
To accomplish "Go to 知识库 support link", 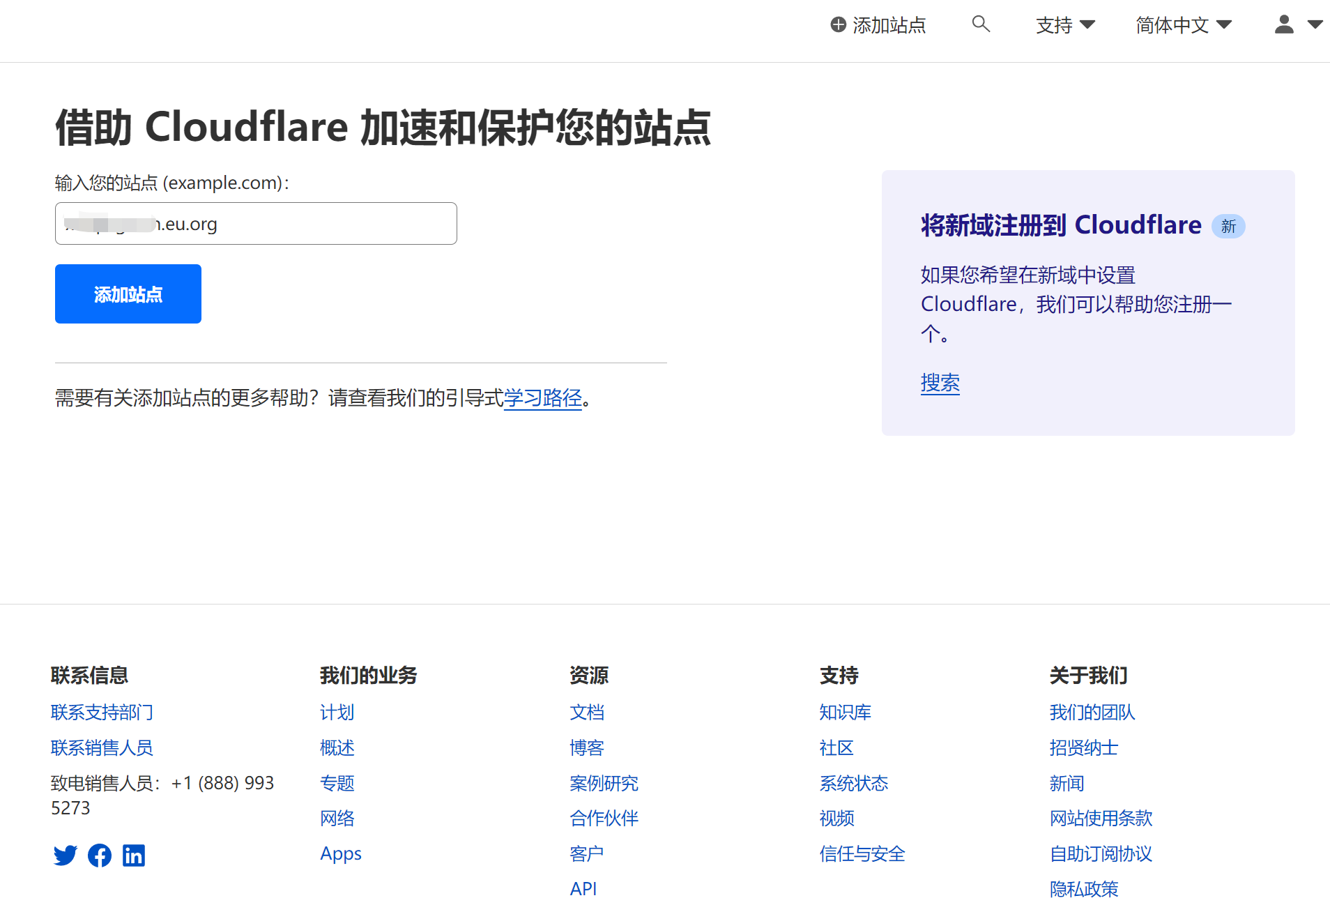I will 845,712.
